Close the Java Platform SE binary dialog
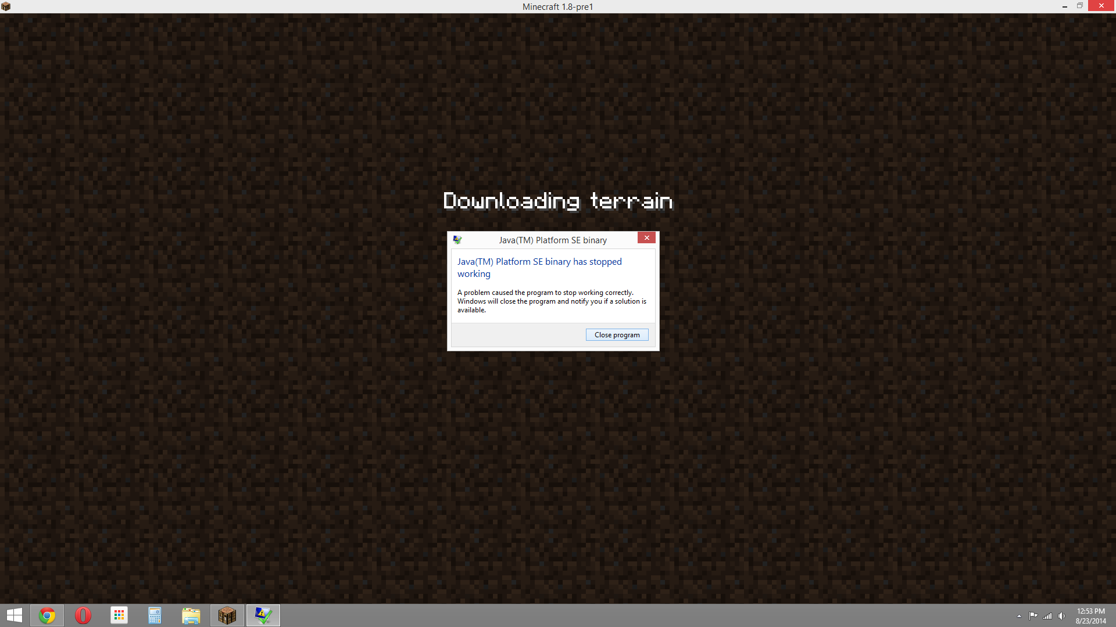The height and width of the screenshot is (627, 1116). point(646,238)
